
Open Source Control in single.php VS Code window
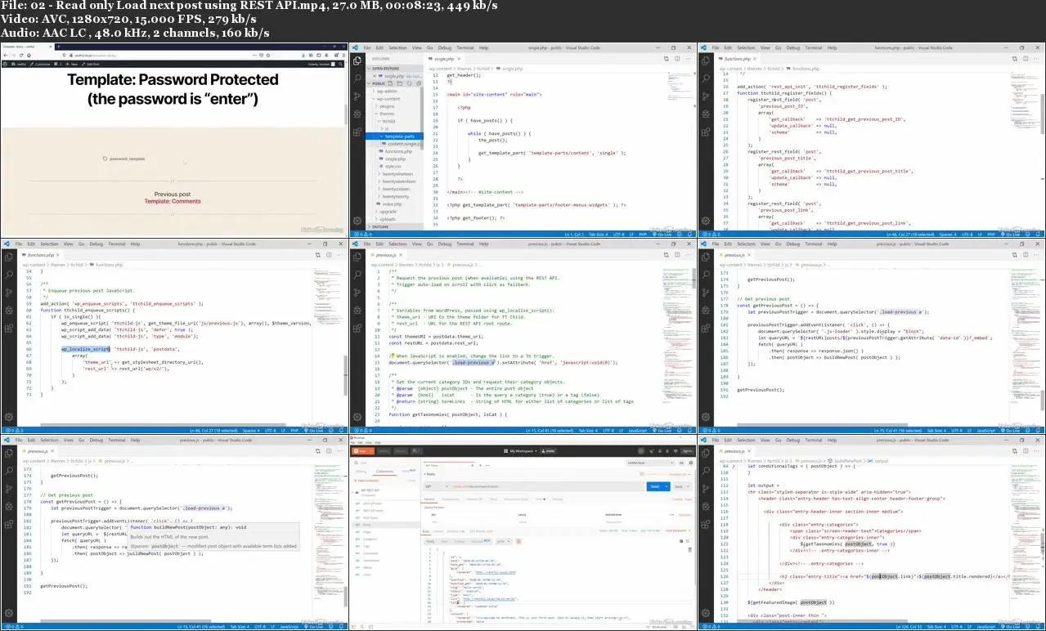click(357, 96)
